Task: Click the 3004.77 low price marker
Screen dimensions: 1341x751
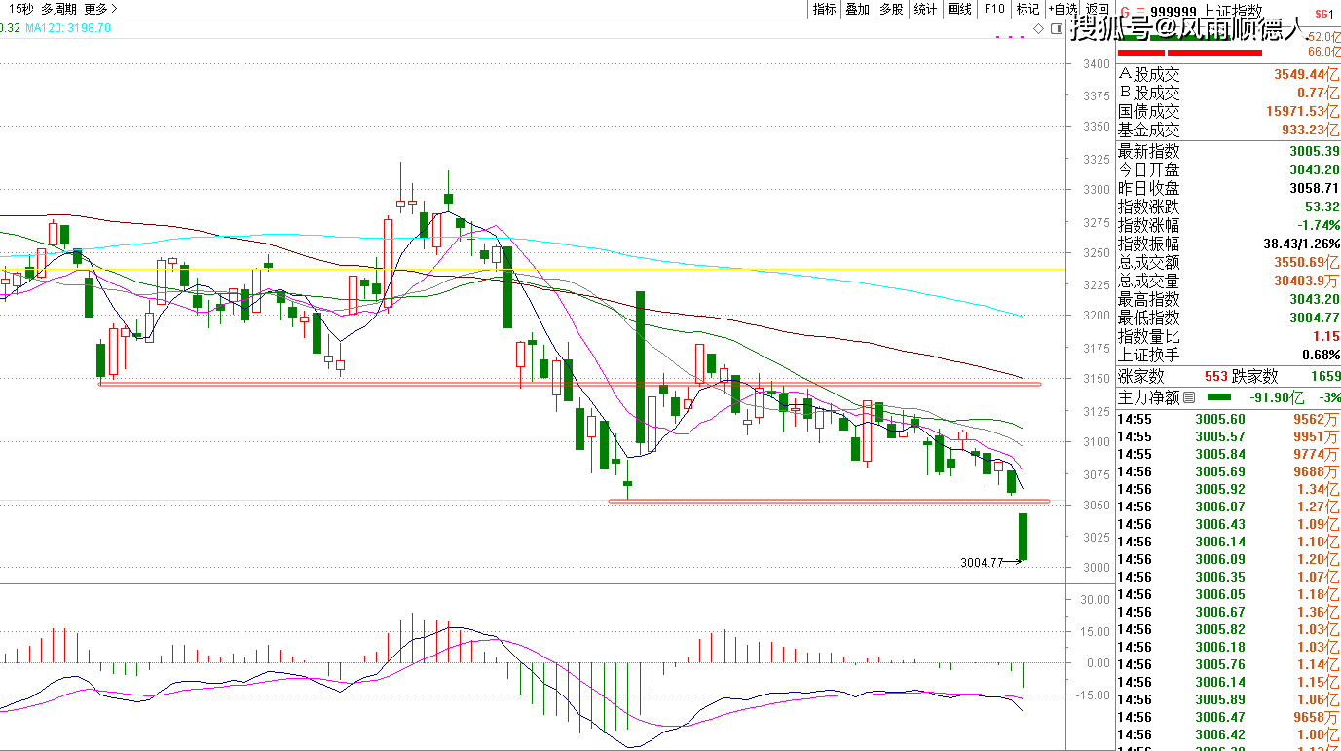Action: click(x=981, y=562)
